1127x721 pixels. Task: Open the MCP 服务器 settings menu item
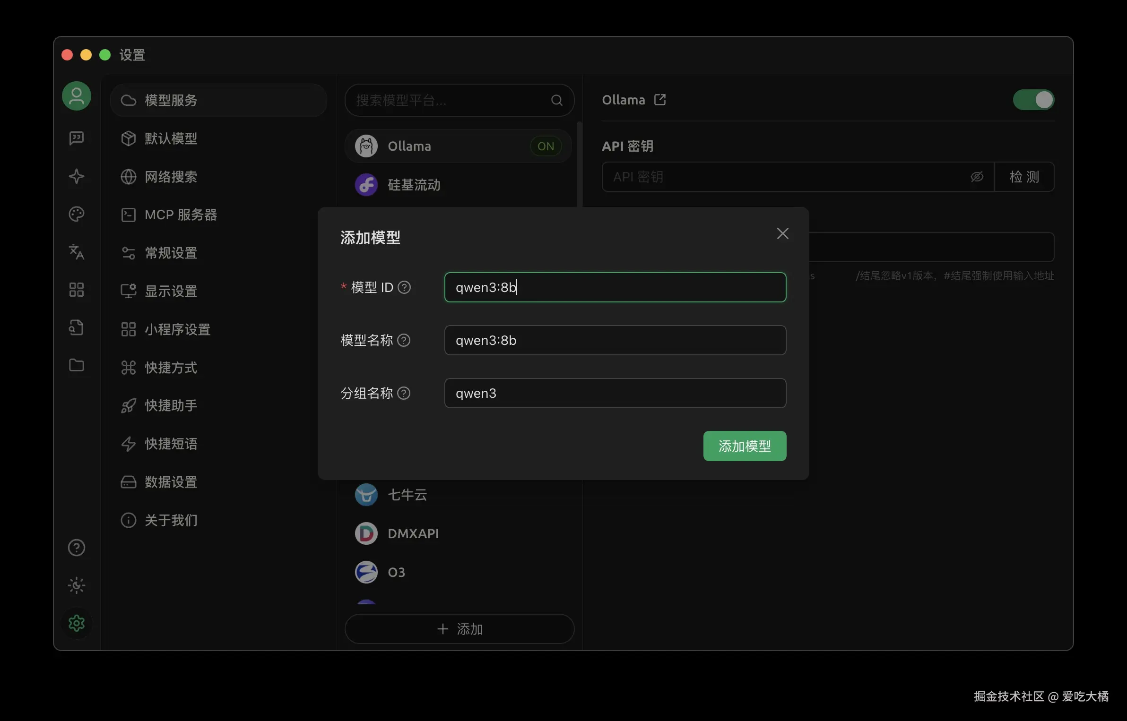tap(180, 215)
